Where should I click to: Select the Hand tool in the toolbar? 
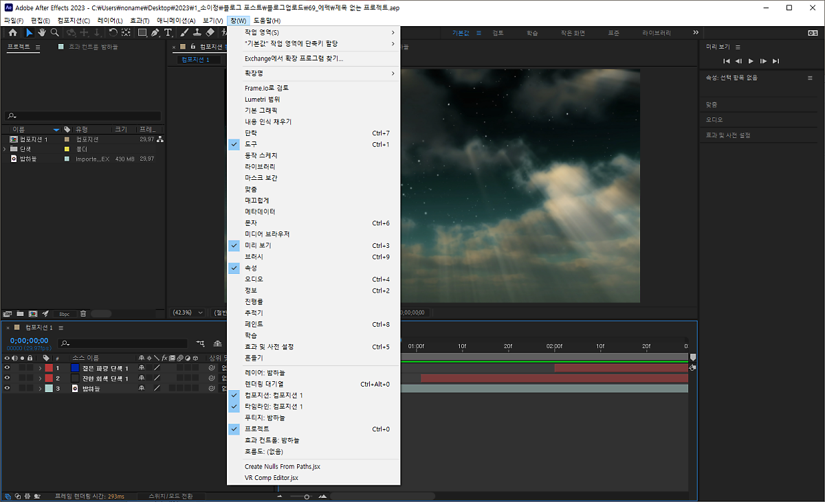pyautogui.click(x=42, y=32)
